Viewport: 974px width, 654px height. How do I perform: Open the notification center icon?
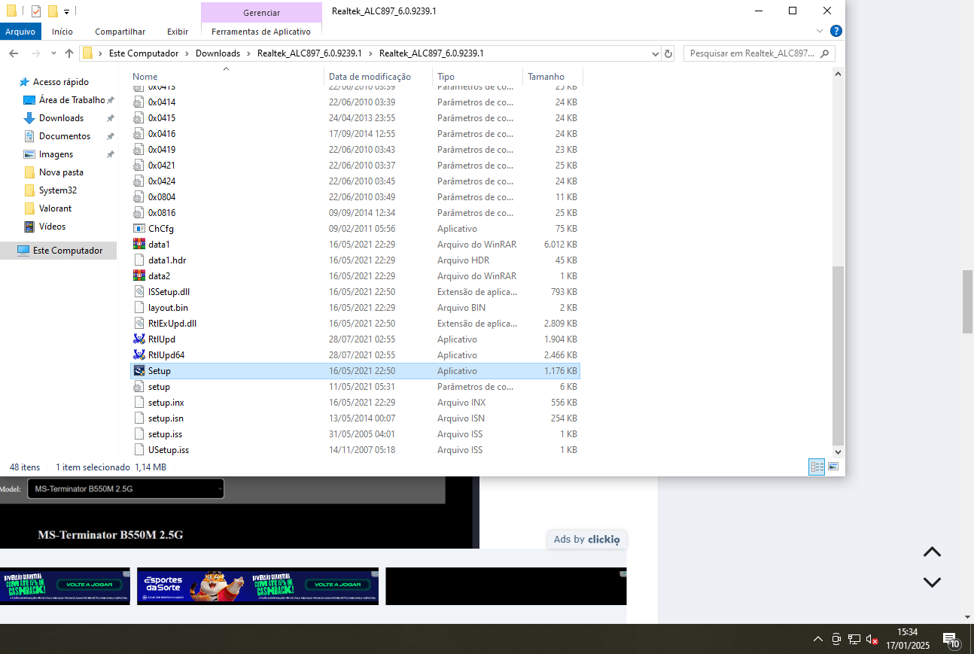951,640
